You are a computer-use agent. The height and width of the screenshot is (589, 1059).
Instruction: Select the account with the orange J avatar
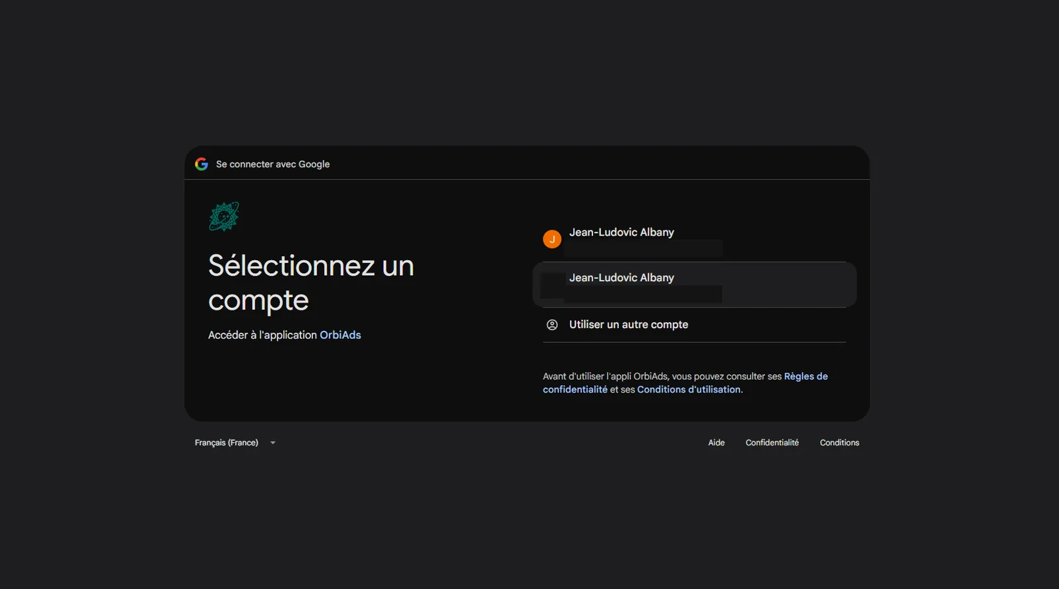pos(694,239)
